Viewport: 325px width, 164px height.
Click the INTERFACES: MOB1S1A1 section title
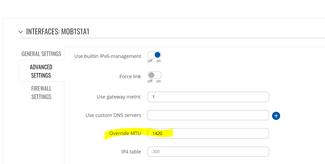click(x=58, y=32)
